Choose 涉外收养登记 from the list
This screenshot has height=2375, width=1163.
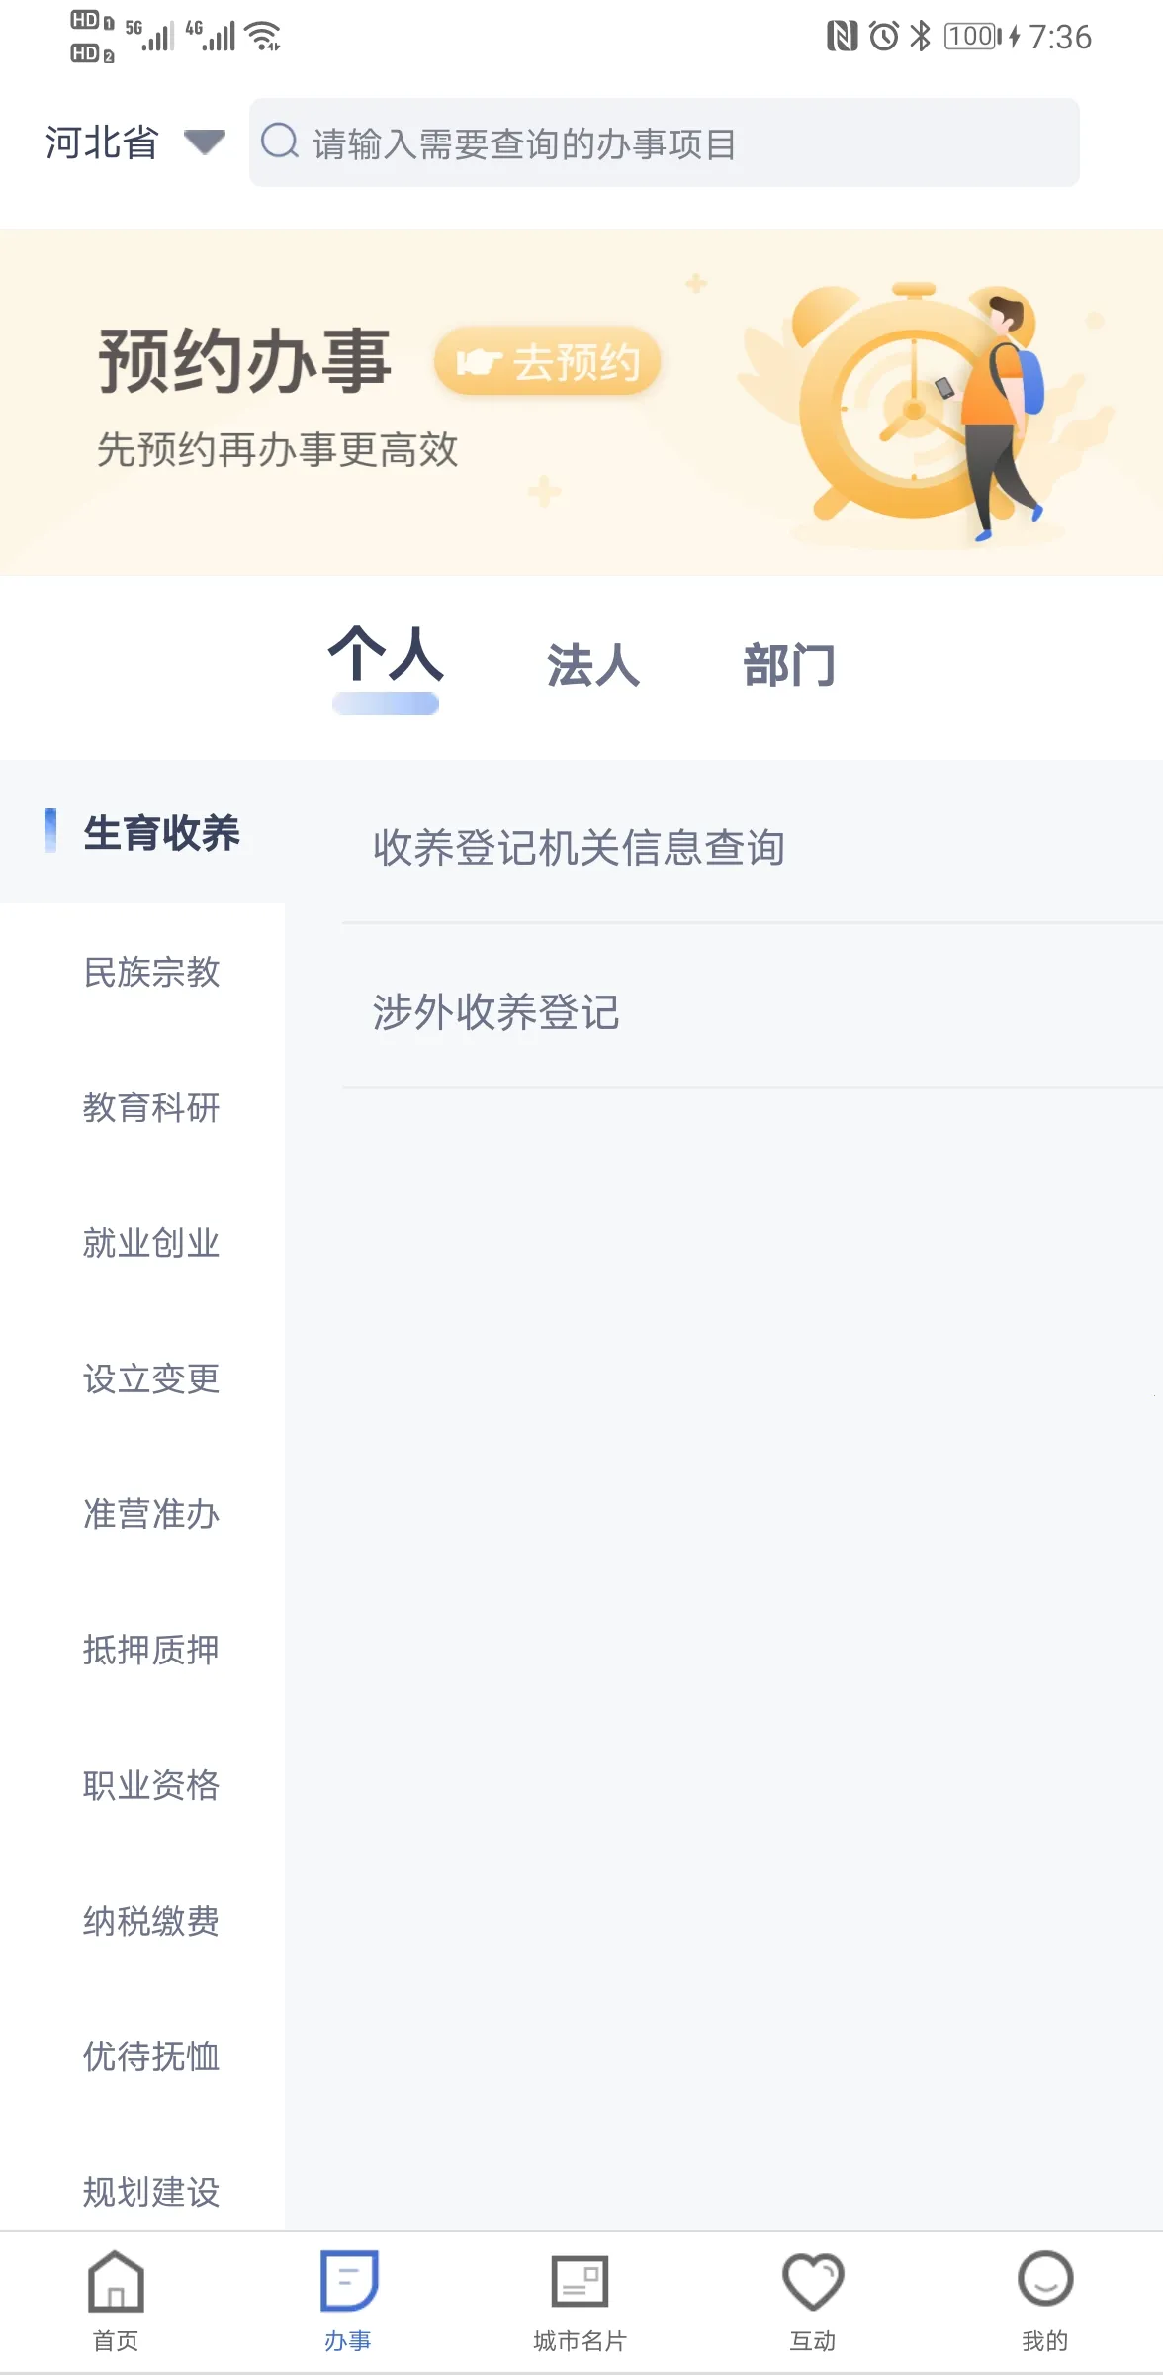(x=498, y=1012)
